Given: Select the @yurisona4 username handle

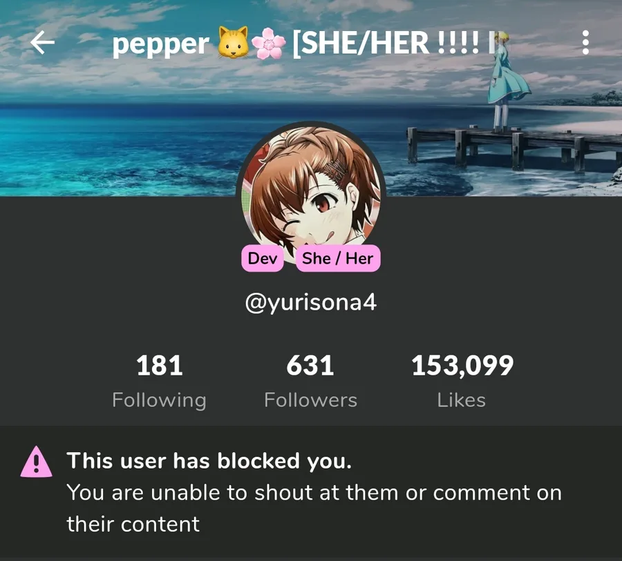Looking at the screenshot, I should click(310, 303).
